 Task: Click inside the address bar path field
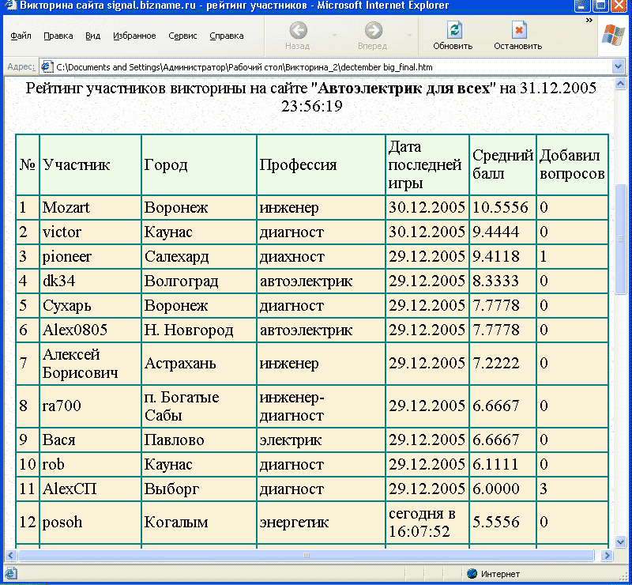coord(333,67)
